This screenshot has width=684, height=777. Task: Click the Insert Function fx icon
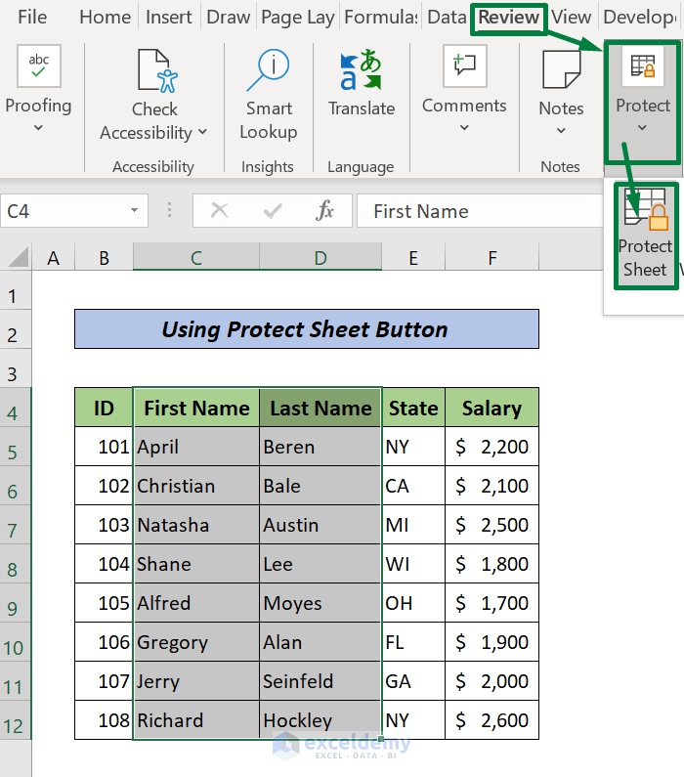coord(325,210)
